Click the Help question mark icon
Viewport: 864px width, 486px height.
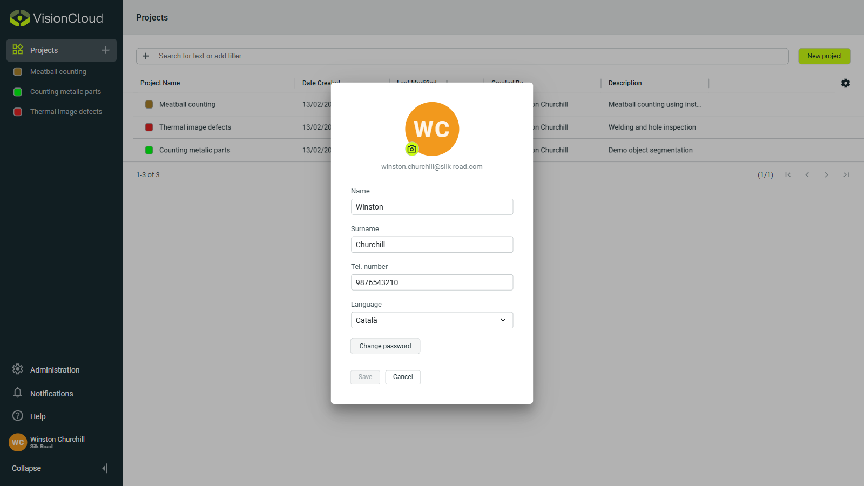[x=17, y=416]
